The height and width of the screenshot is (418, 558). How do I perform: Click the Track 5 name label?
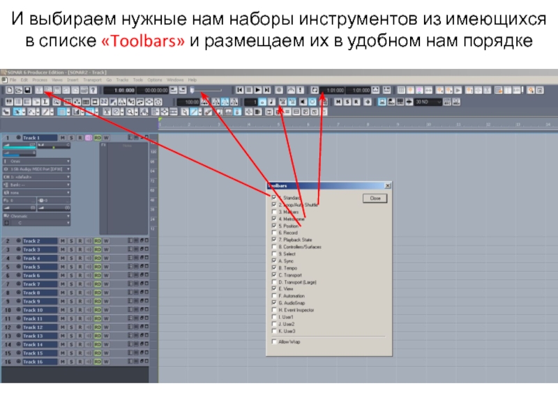[31, 267]
